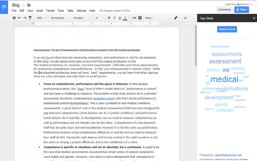The height and width of the screenshot is (161, 257).
Task: Open the move-to-folder icon
Action: point(29,5)
